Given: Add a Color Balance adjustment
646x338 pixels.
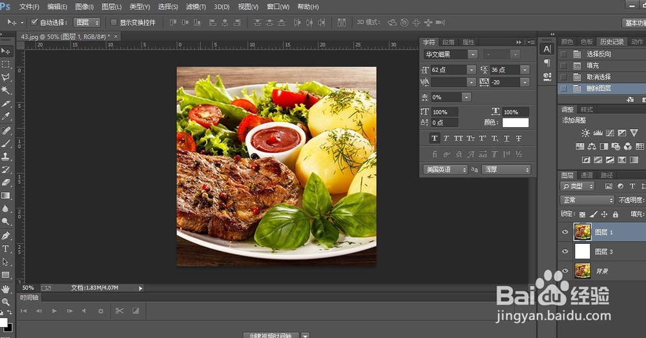Looking at the screenshot, I should tap(592, 146).
